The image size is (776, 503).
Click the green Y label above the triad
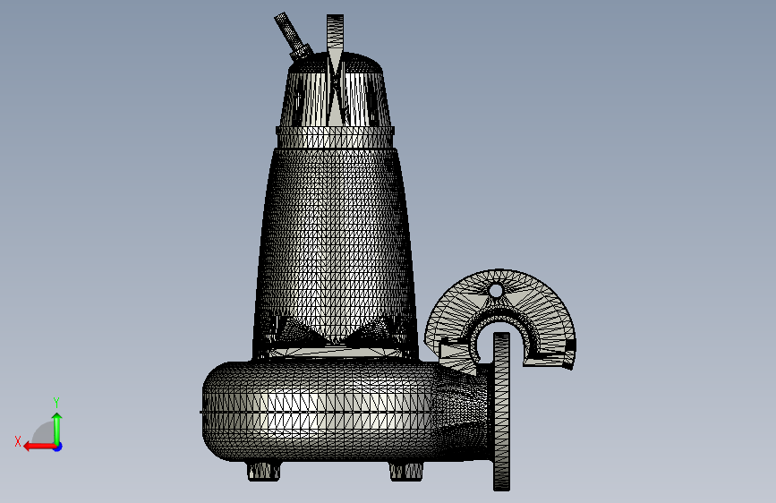click(x=56, y=402)
